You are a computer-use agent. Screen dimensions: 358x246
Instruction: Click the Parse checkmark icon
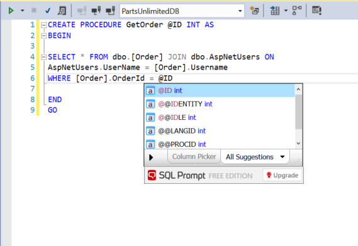click(x=47, y=11)
